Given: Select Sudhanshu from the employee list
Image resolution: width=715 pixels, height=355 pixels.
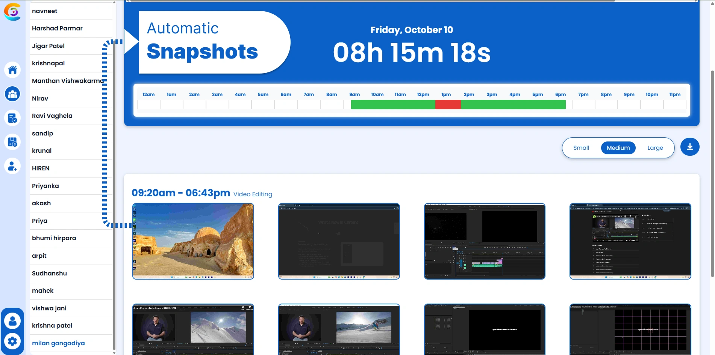Looking at the screenshot, I should [x=49, y=273].
